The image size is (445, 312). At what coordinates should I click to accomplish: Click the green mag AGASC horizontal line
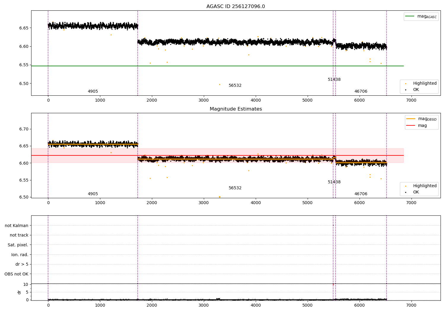click(x=217, y=66)
